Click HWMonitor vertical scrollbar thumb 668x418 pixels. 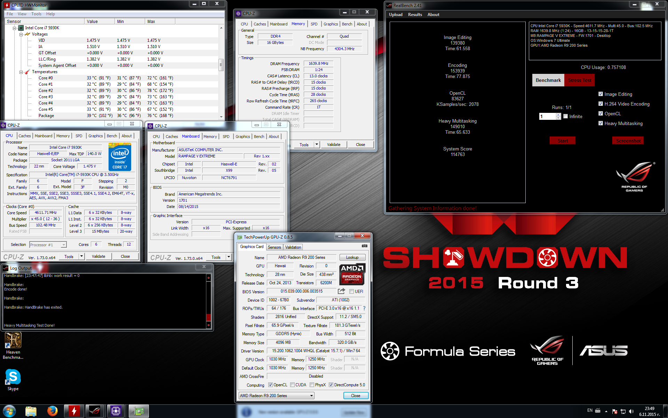(221, 65)
